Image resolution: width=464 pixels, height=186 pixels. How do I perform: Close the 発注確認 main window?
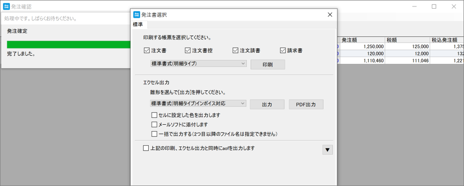point(454,6)
